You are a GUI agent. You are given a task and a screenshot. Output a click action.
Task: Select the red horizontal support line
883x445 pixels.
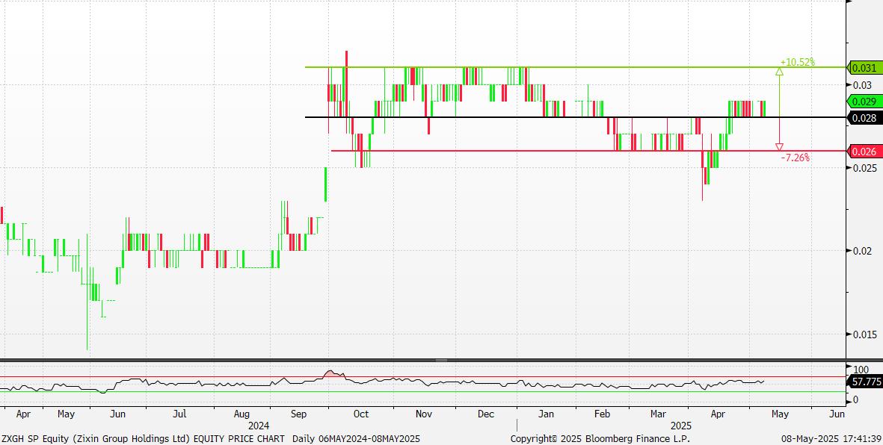588,151
